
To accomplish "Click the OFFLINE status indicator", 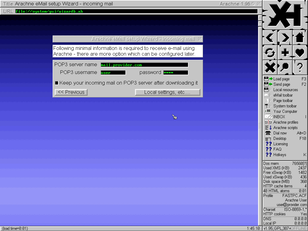I will [x=299, y=229].
